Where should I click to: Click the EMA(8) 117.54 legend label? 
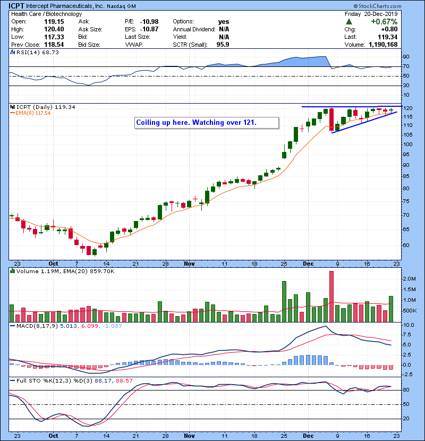30,113
